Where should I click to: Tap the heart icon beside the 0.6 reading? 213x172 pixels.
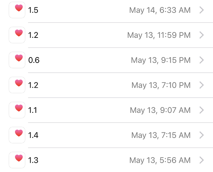click(x=17, y=60)
